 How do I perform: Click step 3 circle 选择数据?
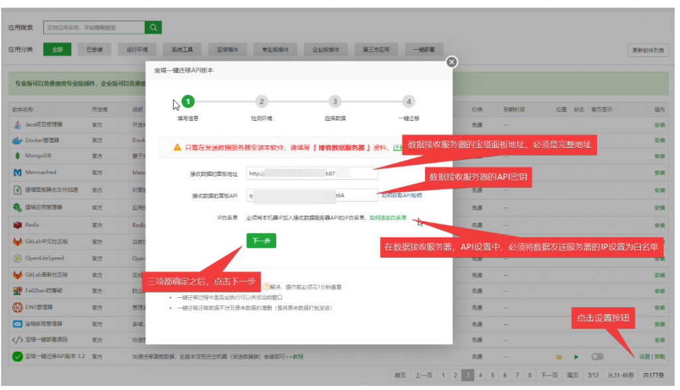pyautogui.click(x=335, y=101)
